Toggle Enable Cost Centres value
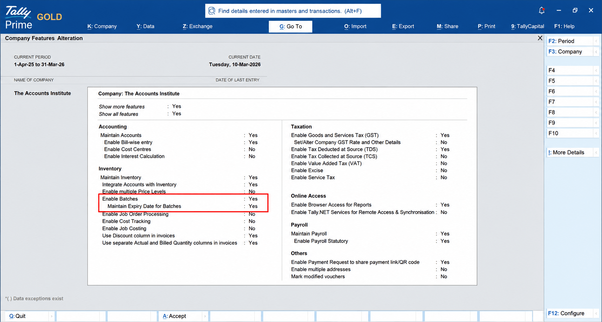 252,149
